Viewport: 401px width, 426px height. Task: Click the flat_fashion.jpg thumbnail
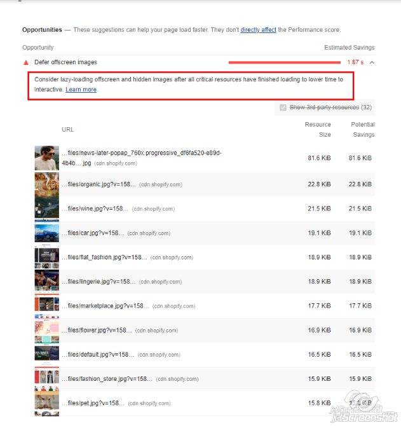coord(46,258)
